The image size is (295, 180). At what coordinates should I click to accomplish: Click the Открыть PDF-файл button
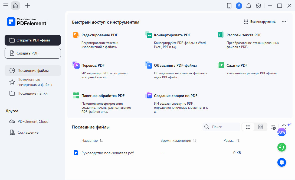(x=33, y=40)
